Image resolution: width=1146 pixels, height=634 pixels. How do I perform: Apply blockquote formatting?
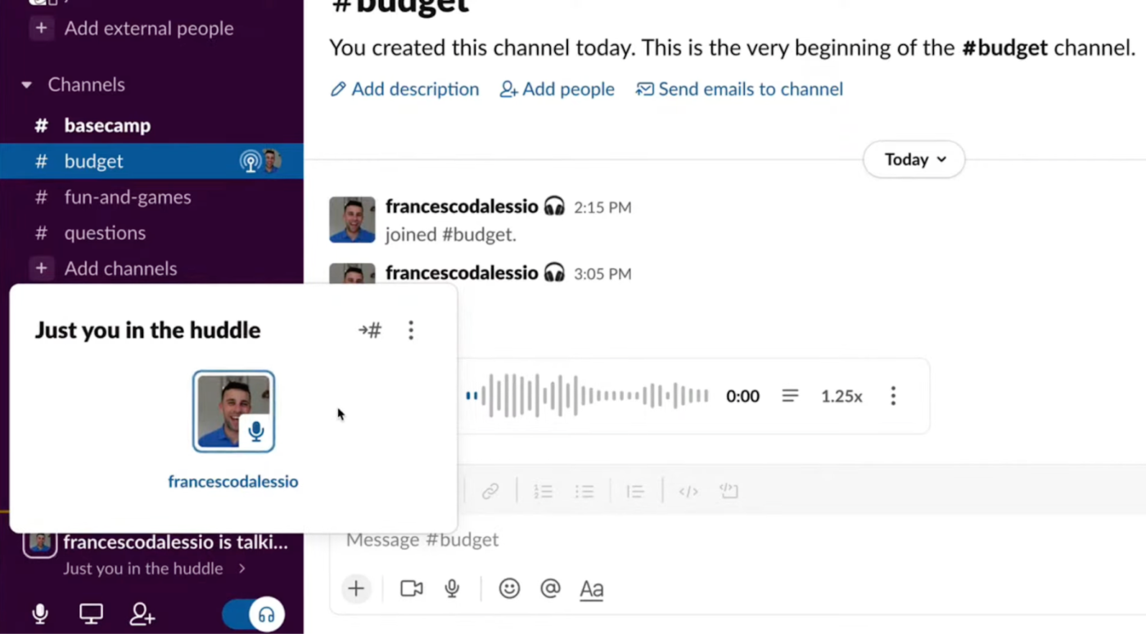(635, 491)
